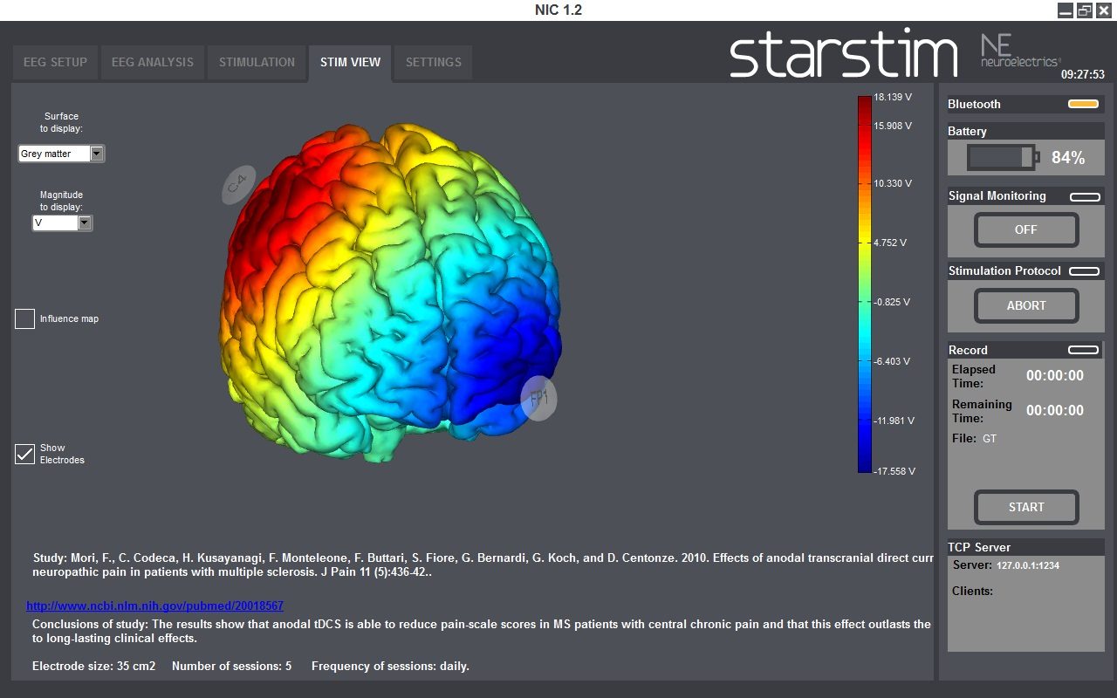
Task: Abort the stimulation protocol
Action: click(x=1026, y=306)
